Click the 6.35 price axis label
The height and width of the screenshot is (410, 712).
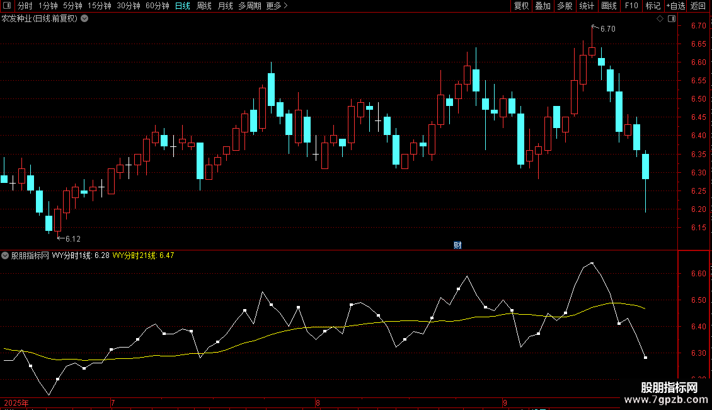(698, 154)
